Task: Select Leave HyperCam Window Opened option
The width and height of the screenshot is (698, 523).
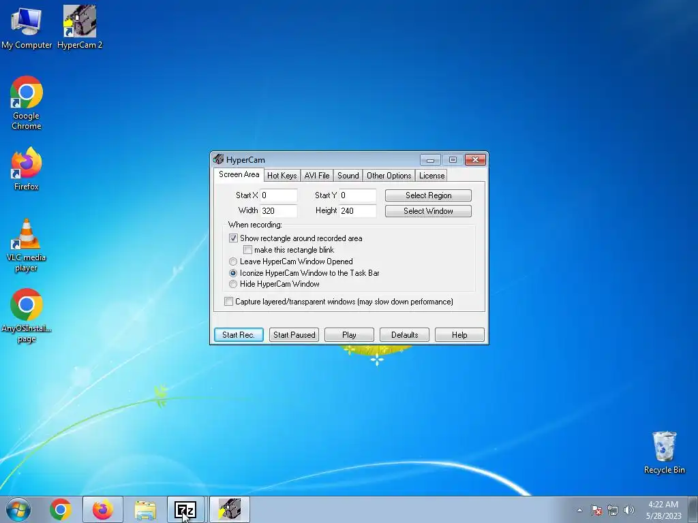Action: (233, 261)
